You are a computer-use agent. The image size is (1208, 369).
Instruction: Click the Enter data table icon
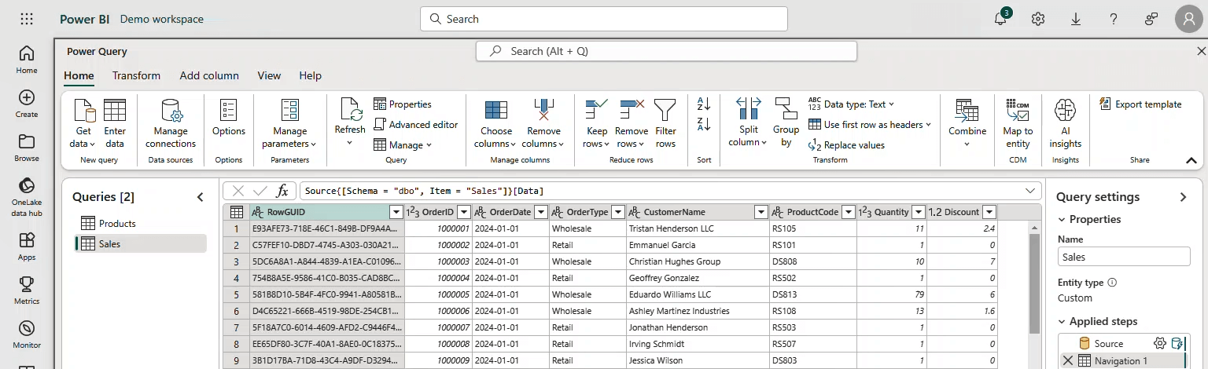(x=115, y=111)
